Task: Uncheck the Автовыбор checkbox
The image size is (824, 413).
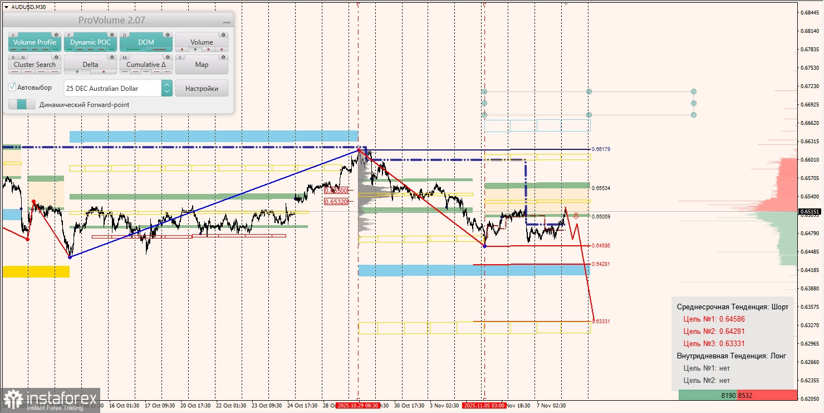Action: click(12, 87)
